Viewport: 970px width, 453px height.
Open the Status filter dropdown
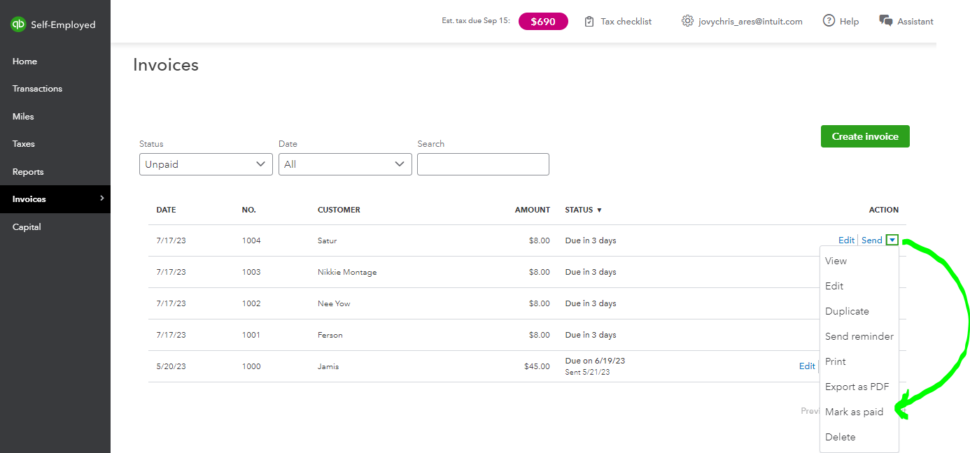(x=206, y=164)
